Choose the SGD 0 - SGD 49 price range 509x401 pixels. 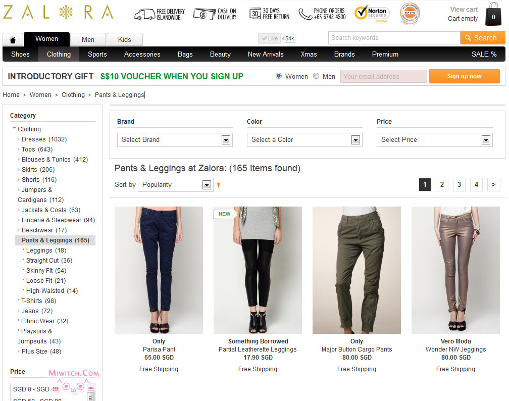[36, 389]
